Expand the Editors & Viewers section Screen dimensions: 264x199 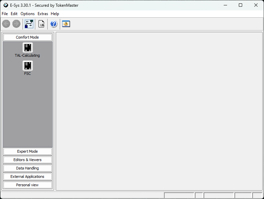coord(28,160)
